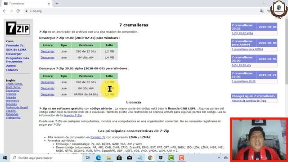Go back using the browser back arrow
288x162 pixels.
tap(4, 11)
